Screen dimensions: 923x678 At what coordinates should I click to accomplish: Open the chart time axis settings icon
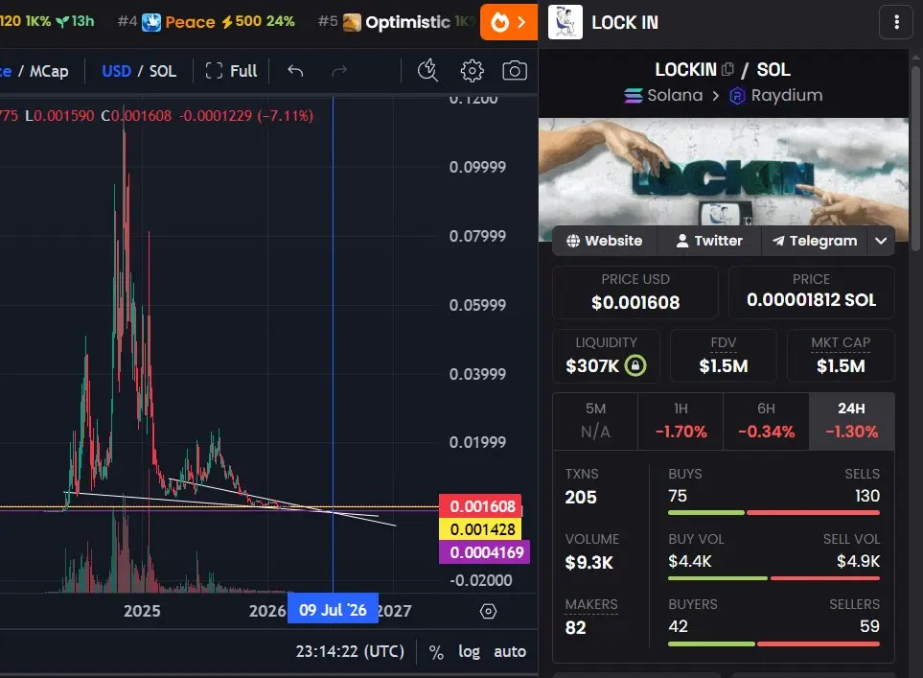[488, 612]
